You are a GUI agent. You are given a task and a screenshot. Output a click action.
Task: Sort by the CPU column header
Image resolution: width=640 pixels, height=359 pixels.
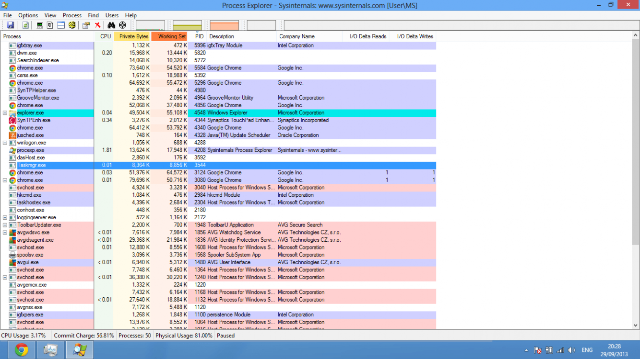[104, 36]
